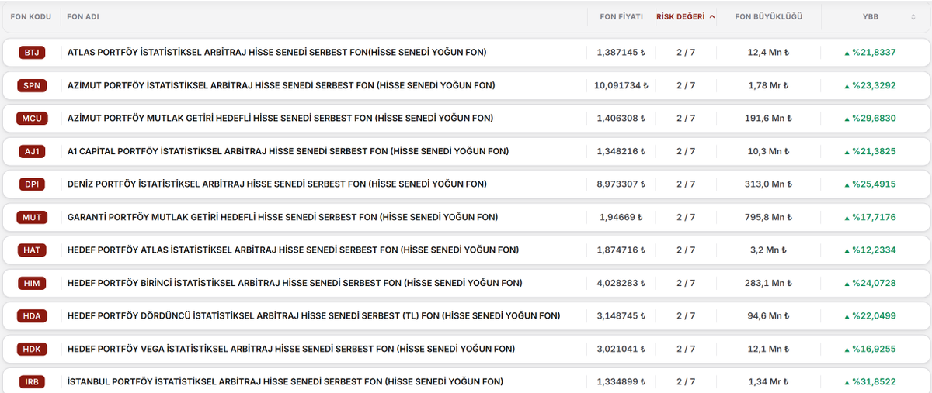Open the BTJ fund code badge
The image size is (932, 393).
point(31,53)
